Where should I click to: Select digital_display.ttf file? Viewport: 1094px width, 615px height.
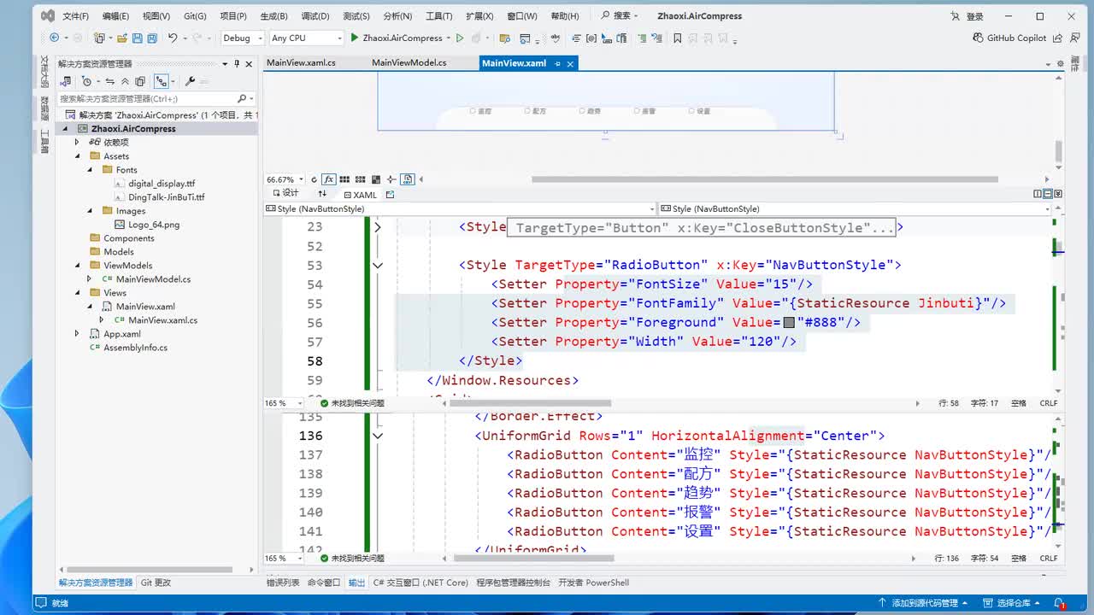(x=162, y=184)
